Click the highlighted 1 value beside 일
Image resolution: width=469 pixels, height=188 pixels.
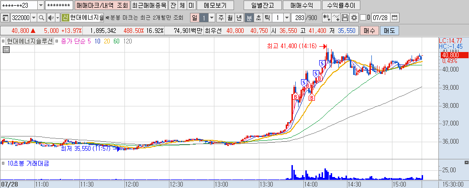tap(204, 18)
